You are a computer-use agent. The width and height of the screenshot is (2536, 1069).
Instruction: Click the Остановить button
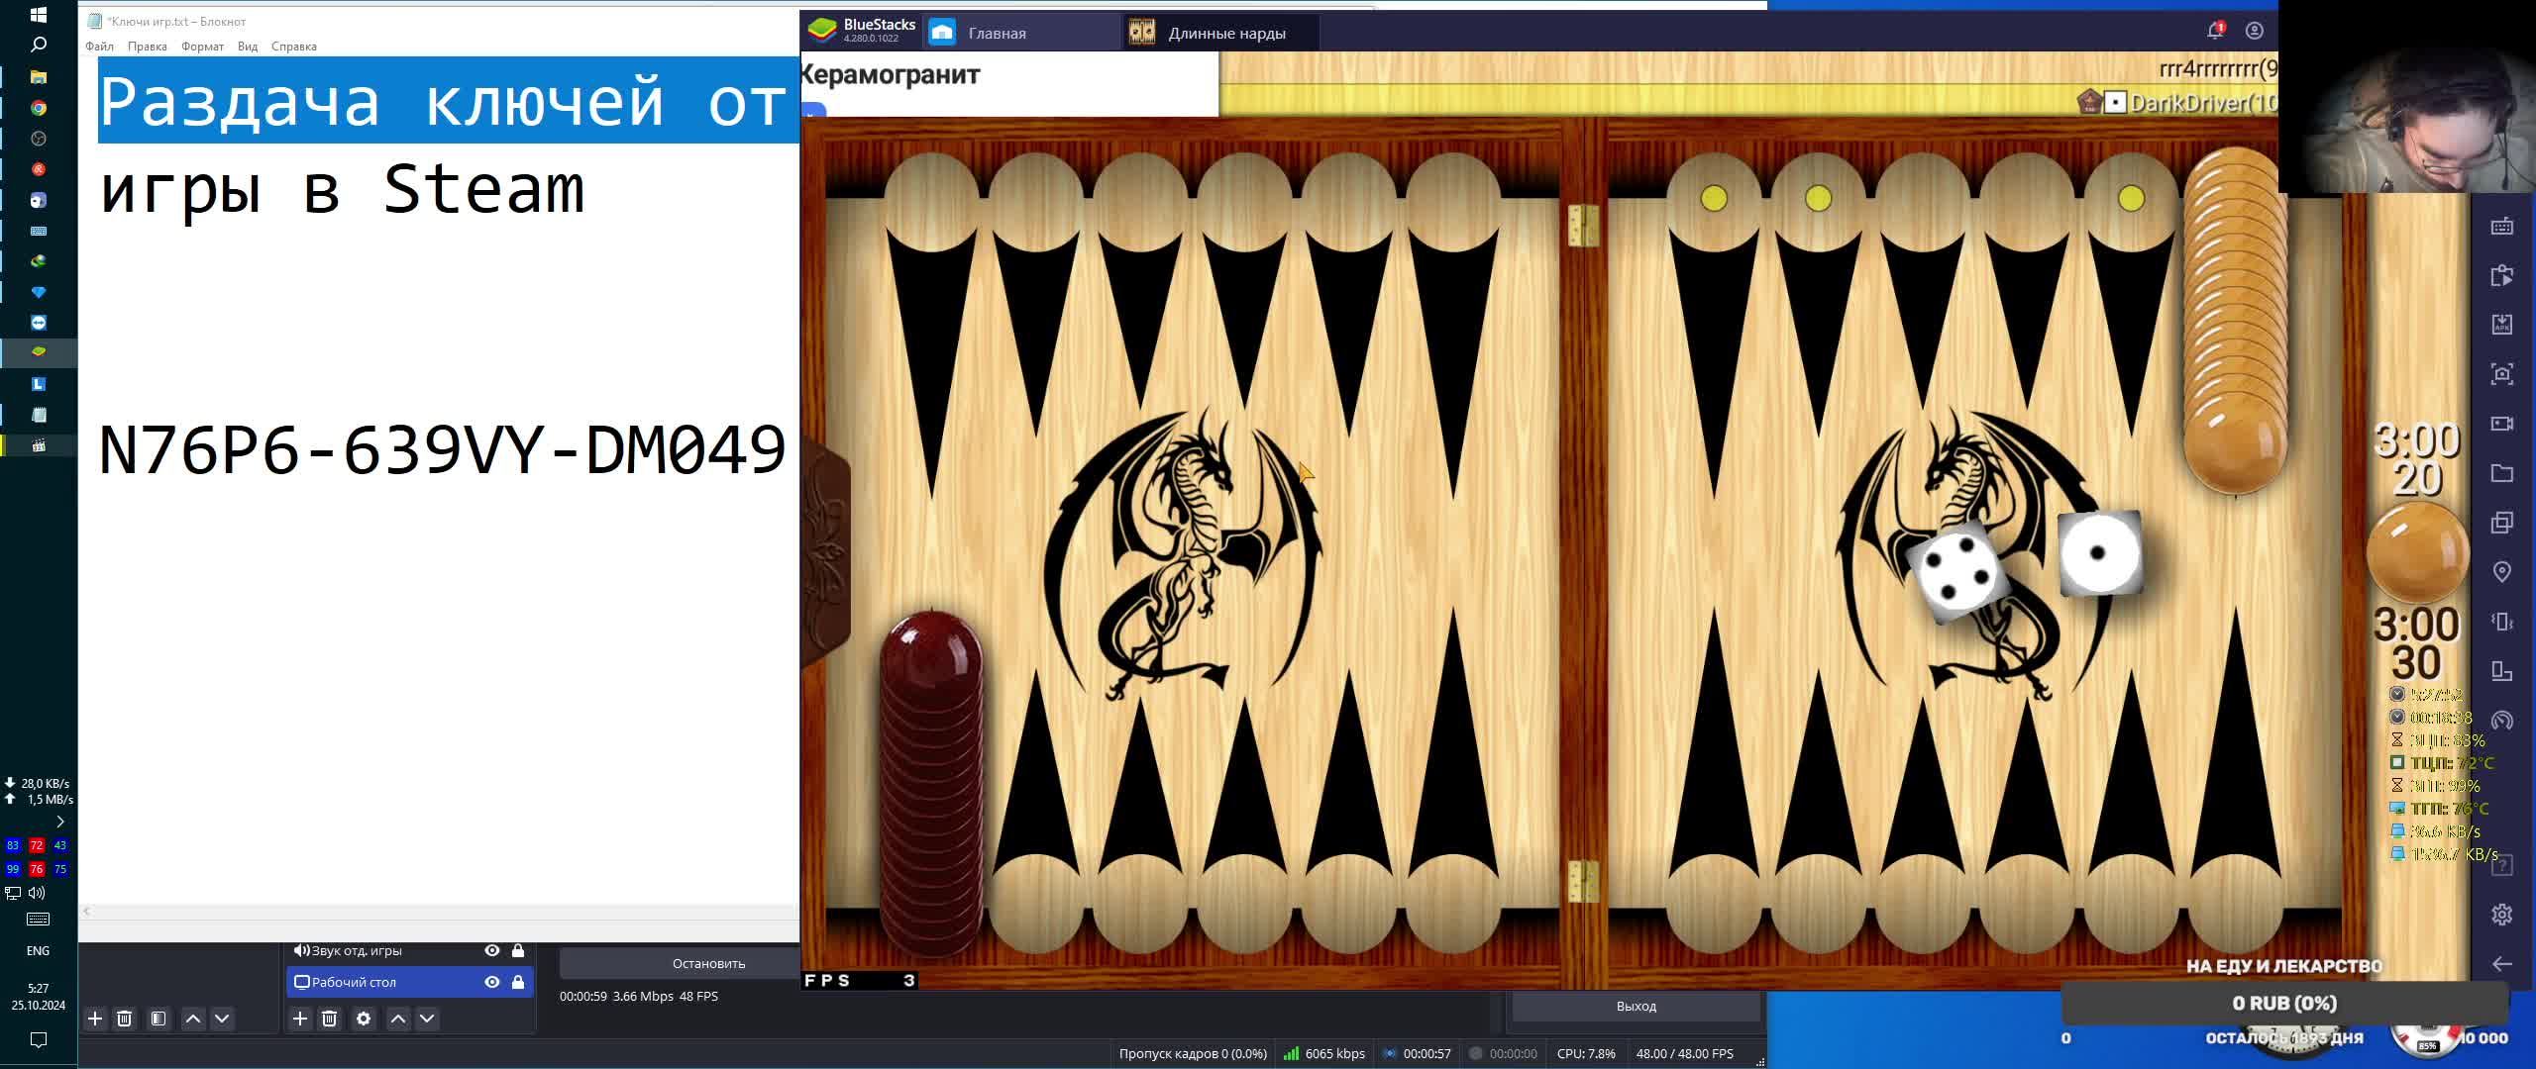point(708,963)
